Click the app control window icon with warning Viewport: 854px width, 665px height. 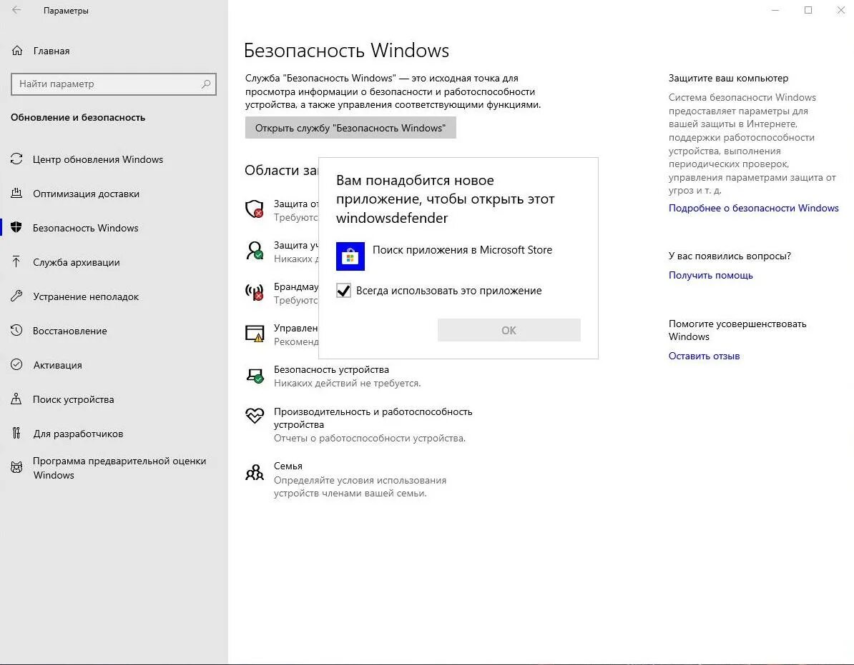point(255,334)
